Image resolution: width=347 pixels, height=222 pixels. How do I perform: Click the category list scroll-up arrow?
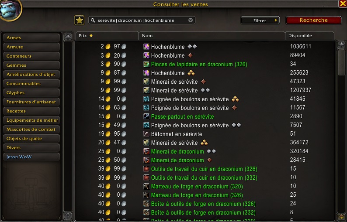[68, 37]
